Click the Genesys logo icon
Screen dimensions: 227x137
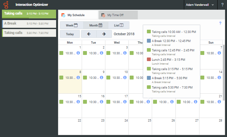[6, 5]
